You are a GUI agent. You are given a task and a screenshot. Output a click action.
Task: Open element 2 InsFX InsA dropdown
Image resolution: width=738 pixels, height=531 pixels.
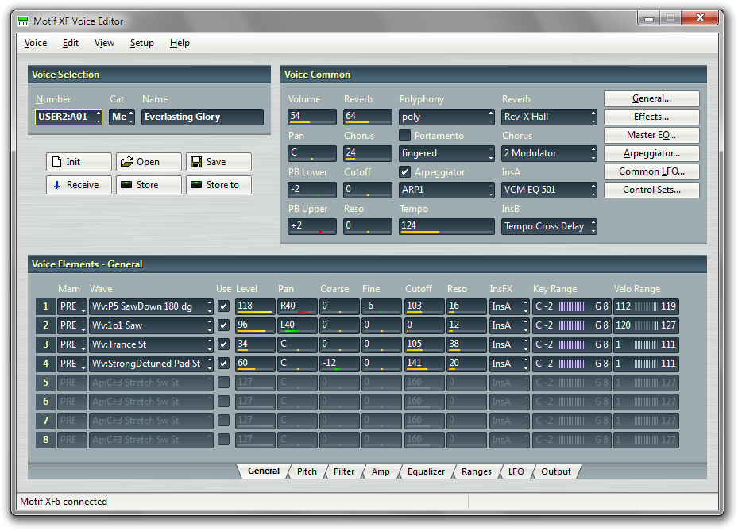click(x=509, y=325)
